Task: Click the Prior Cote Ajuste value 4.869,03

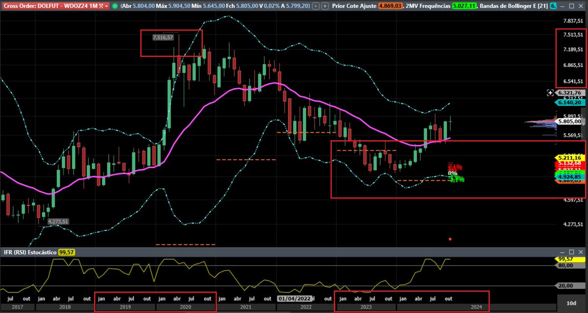Action: (390, 6)
